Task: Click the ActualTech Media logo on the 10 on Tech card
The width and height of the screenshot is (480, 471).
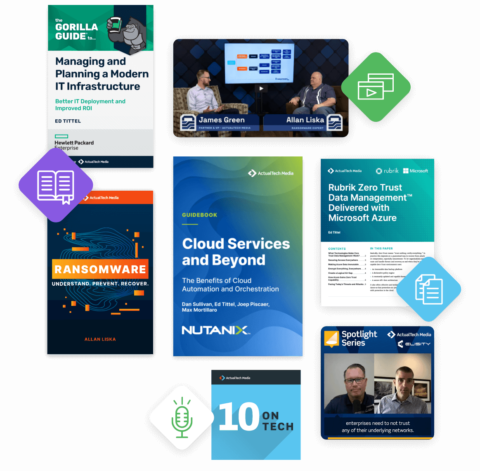Action: [x=235, y=378]
